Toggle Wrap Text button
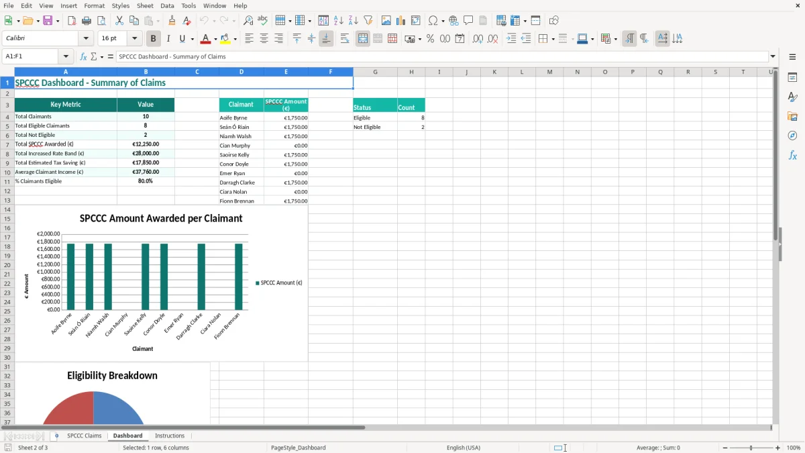805x453 pixels. pos(345,39)
